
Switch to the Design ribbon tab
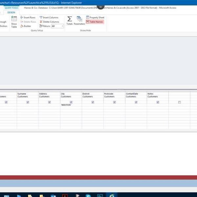click(x=11, y=12)
